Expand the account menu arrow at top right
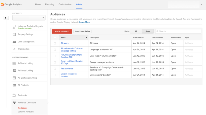This screenshot has height=115, width=206. (x=201, y=5)
